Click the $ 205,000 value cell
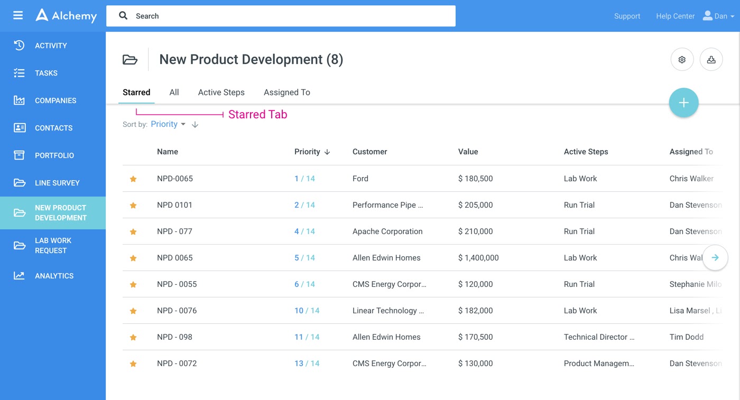Viewport: 740px width, 400px height. 476,205
